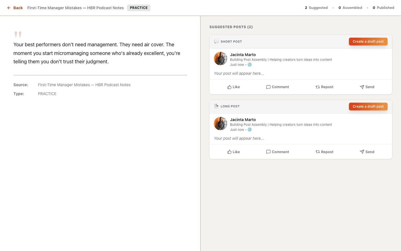Click the Assembled counter in the header
Image resolution: width=401 pixels, height=251 pixels.
350,8
